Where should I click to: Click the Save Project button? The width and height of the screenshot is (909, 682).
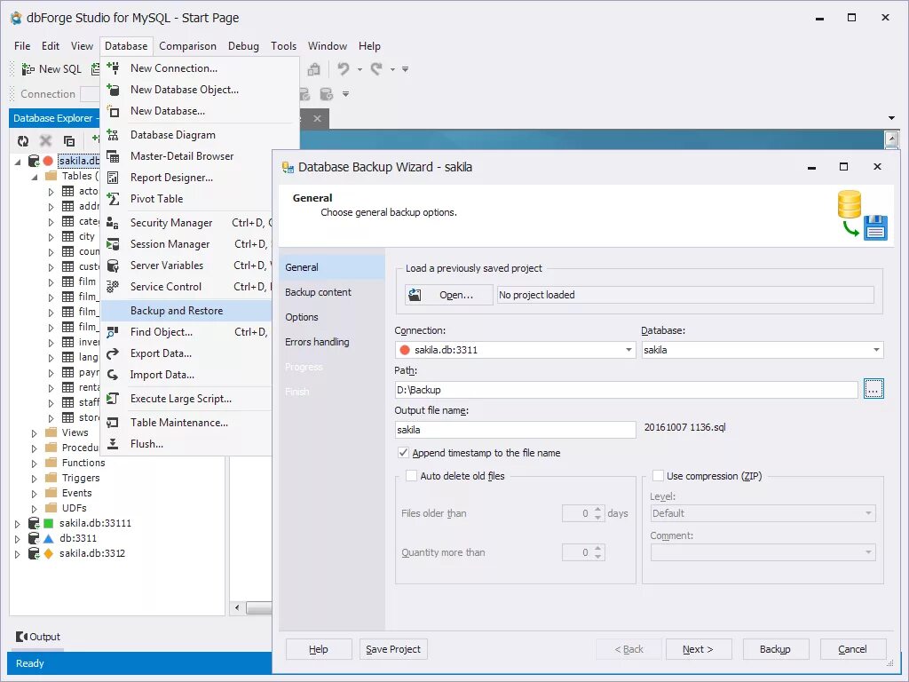pyautogui.click(x=393, y=649)
